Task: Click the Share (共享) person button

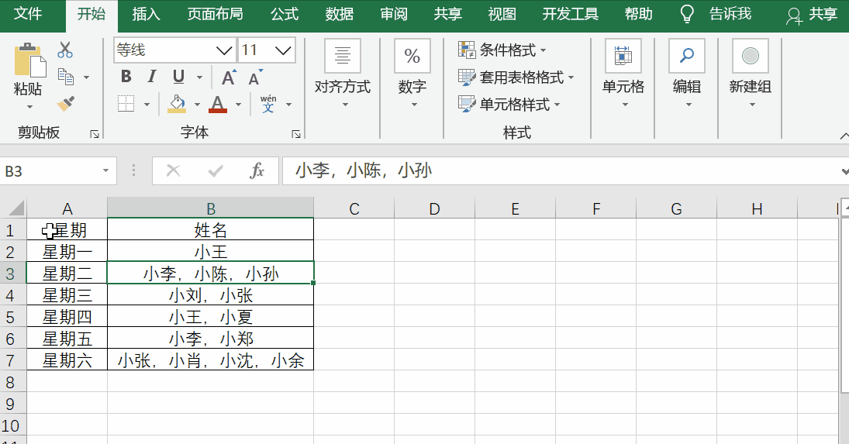Action: pos(811,15)
